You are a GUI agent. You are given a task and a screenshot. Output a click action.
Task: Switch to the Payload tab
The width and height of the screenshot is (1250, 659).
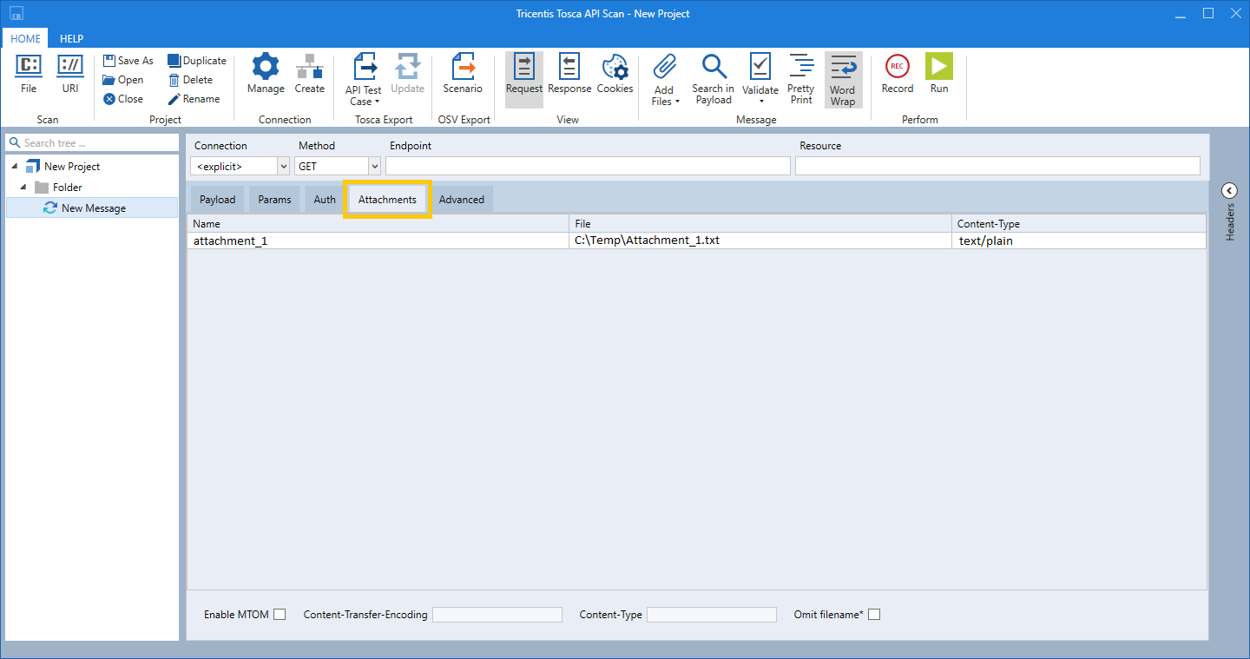coord(217,200)
